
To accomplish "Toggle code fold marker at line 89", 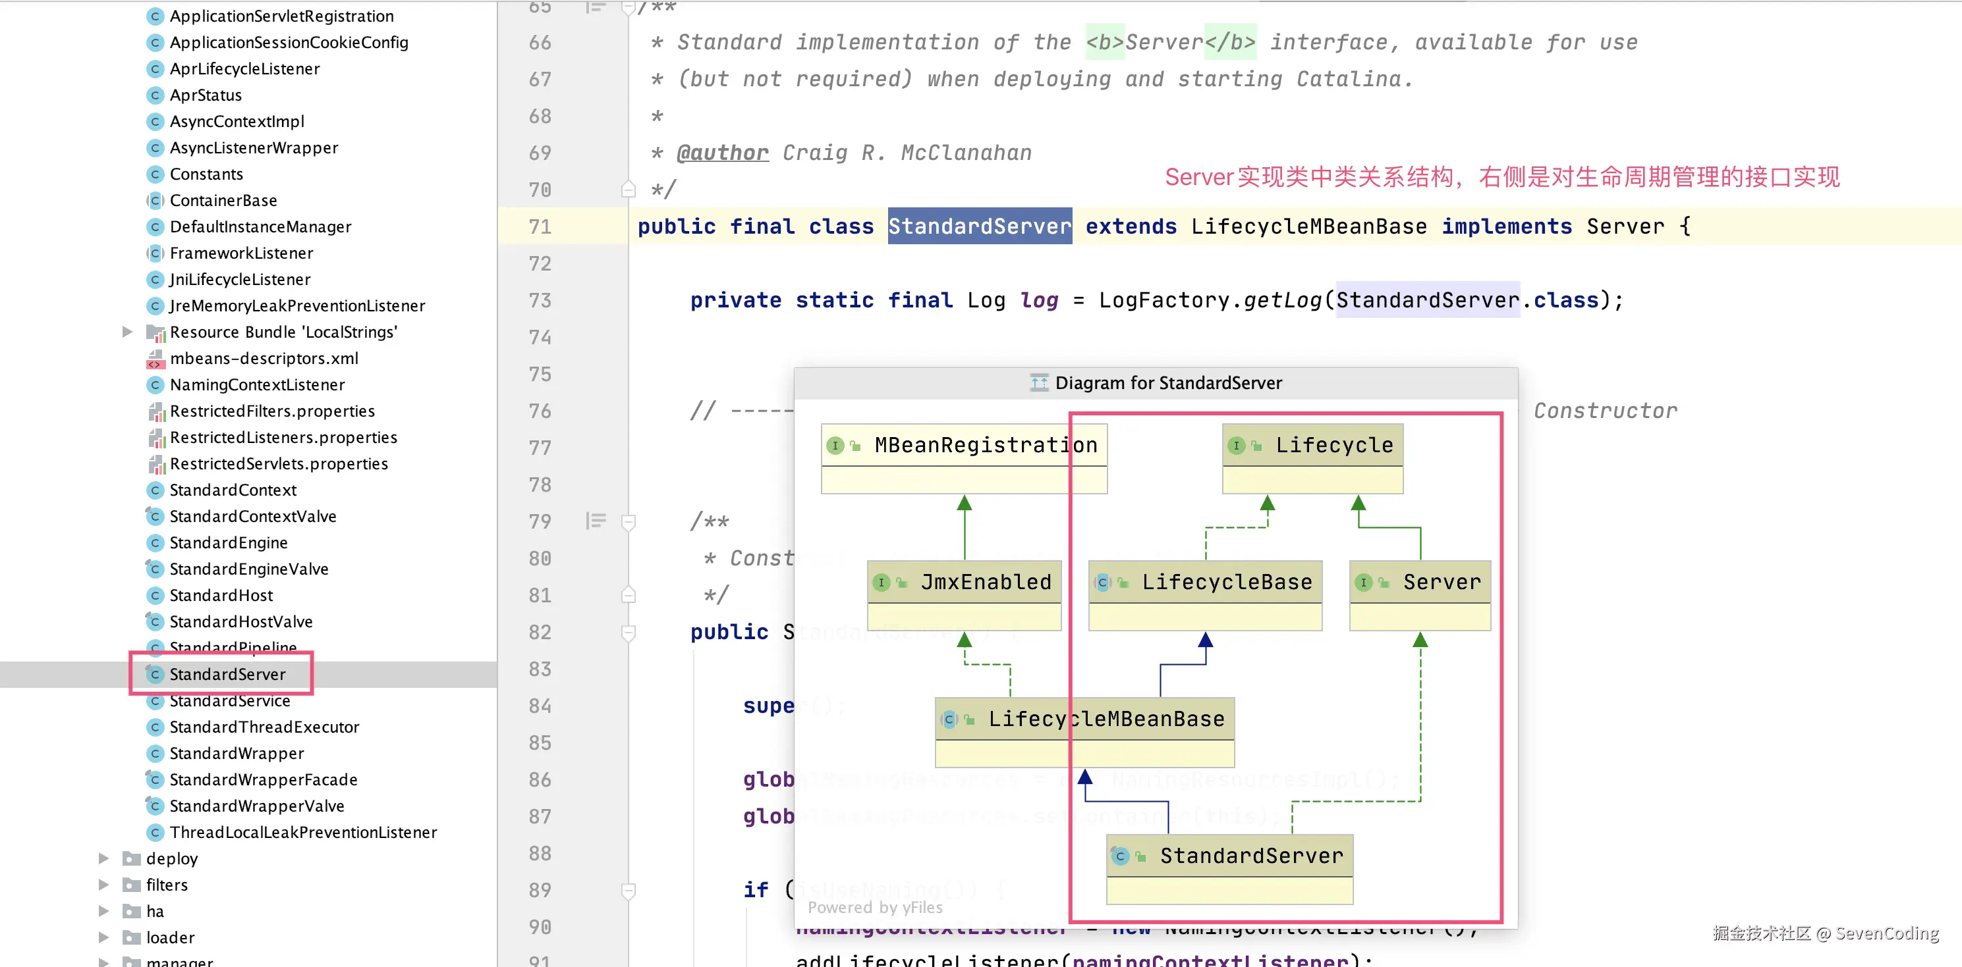I will tap(629, 889).
